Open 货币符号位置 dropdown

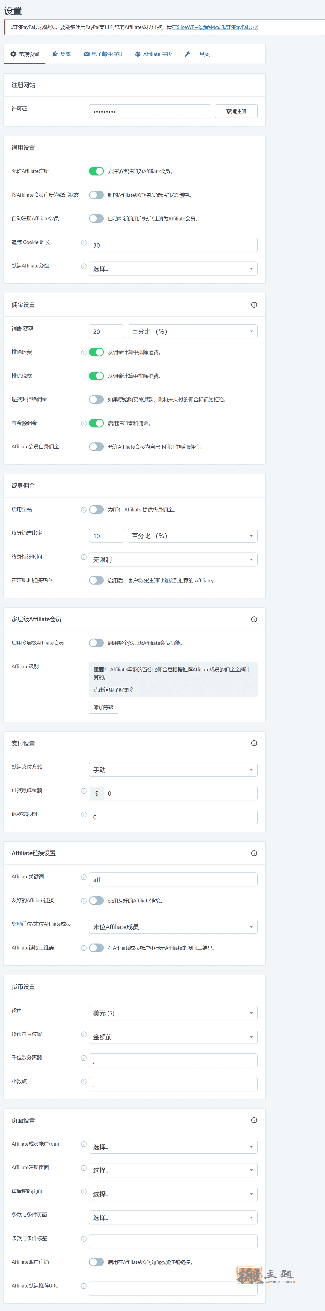pos(173,1037)
